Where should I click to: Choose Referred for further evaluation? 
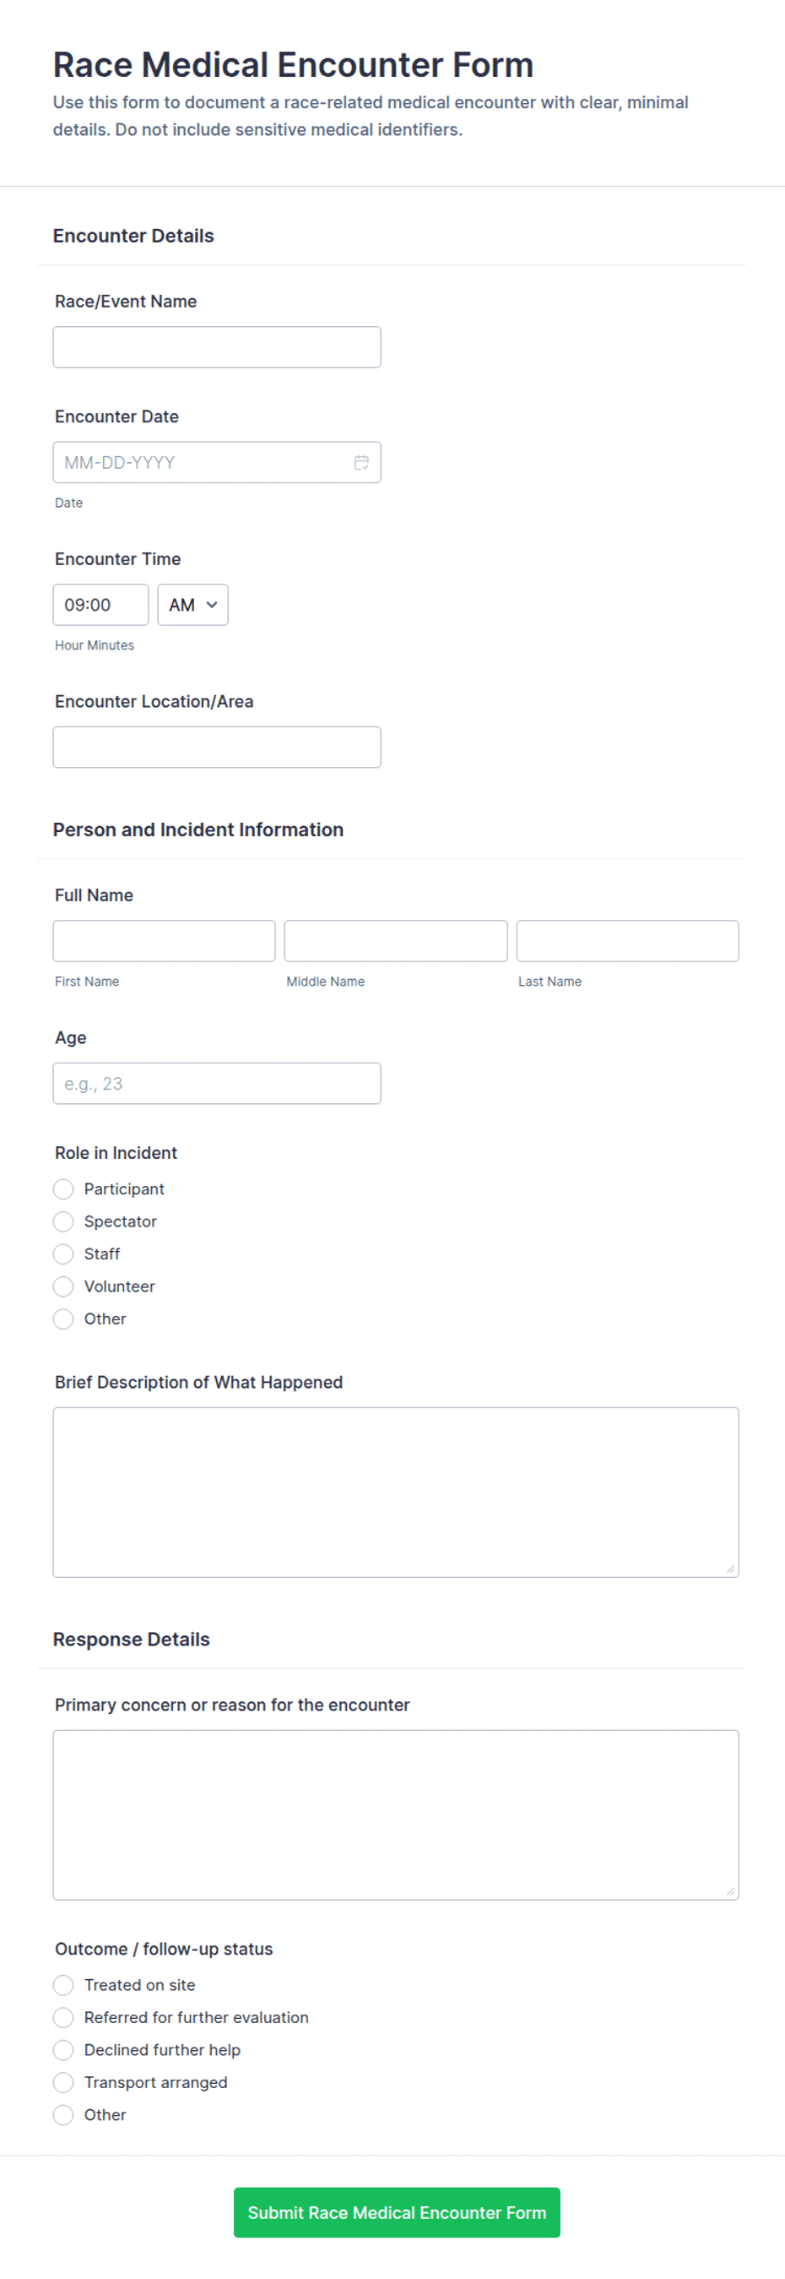click(62, 2018)
